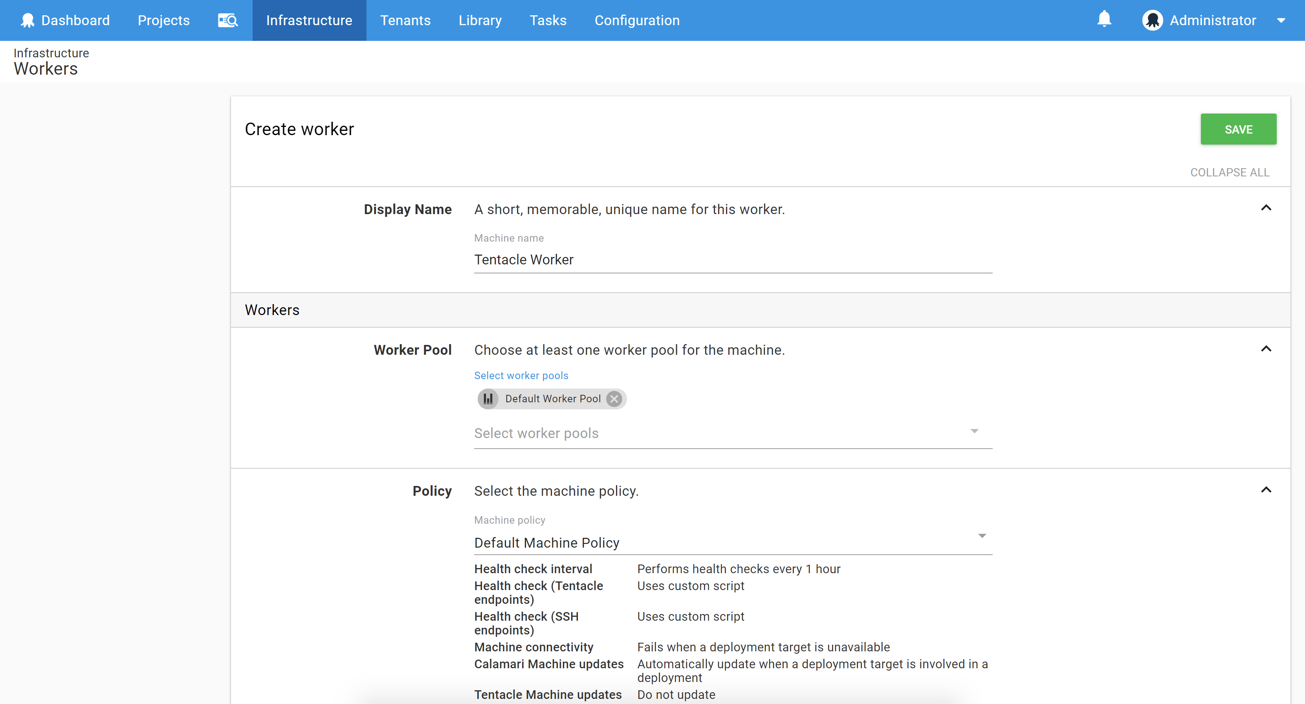Screen dimensions: 1305x704
Task: Switch to the Tenants tab
Action: pos(405,20)
